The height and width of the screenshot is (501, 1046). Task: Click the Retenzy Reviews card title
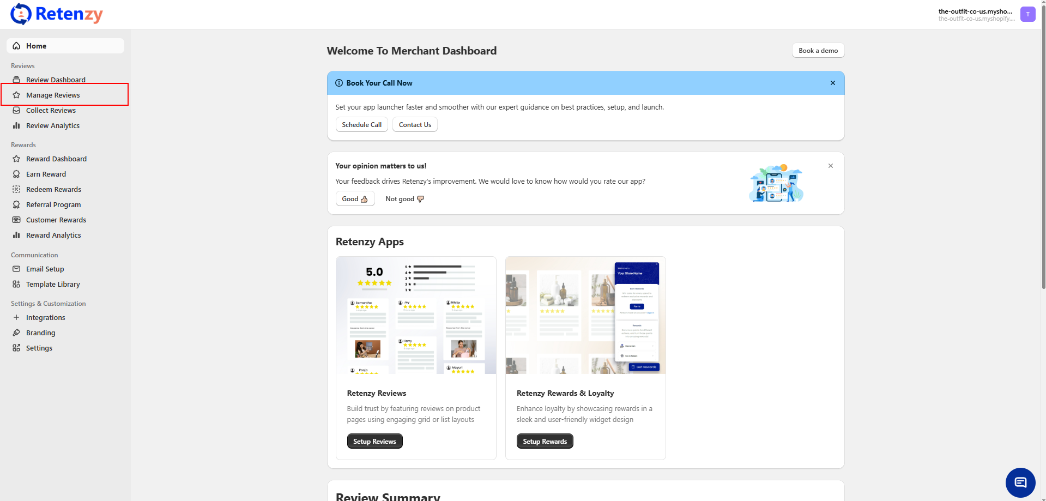coord(377,393)
